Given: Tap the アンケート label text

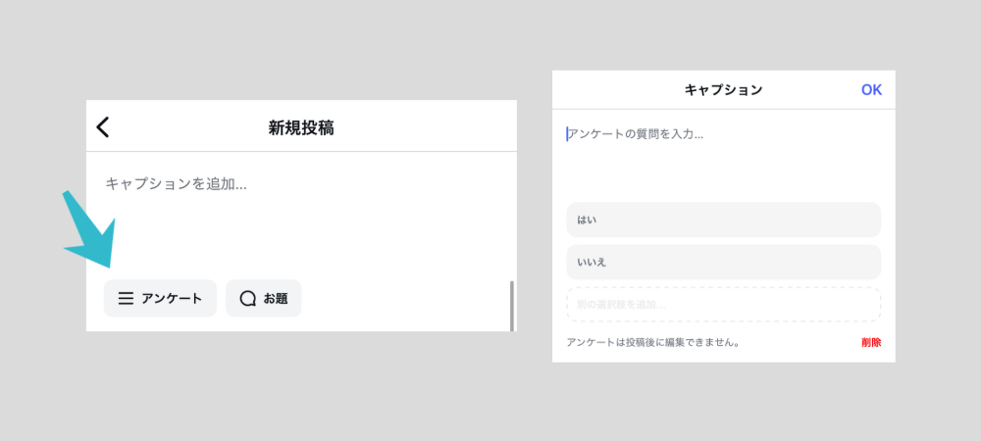Looking at the screenshot, I should [172, 299].
